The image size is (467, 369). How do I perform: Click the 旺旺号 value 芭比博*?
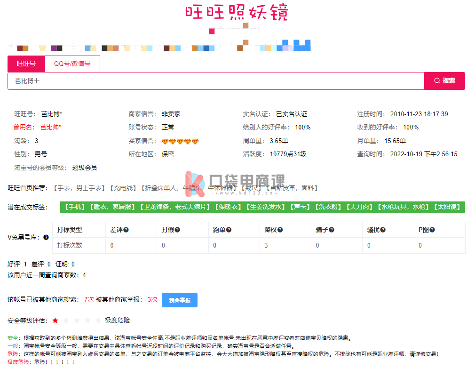(x=52, y=114)
